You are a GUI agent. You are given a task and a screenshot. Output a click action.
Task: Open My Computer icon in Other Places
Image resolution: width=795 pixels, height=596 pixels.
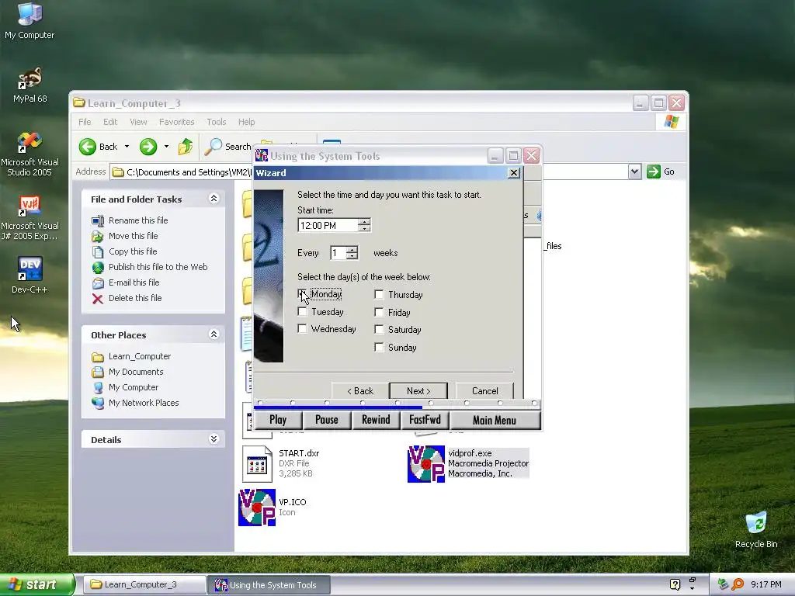pyautogui.click(x=97, y=388)
